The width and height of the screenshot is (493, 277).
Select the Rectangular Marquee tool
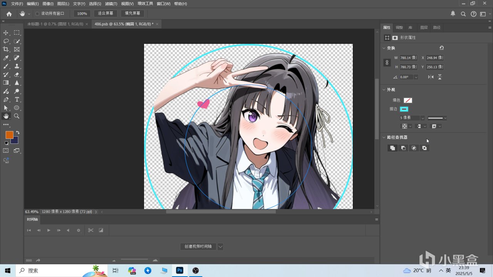(17, 33)
